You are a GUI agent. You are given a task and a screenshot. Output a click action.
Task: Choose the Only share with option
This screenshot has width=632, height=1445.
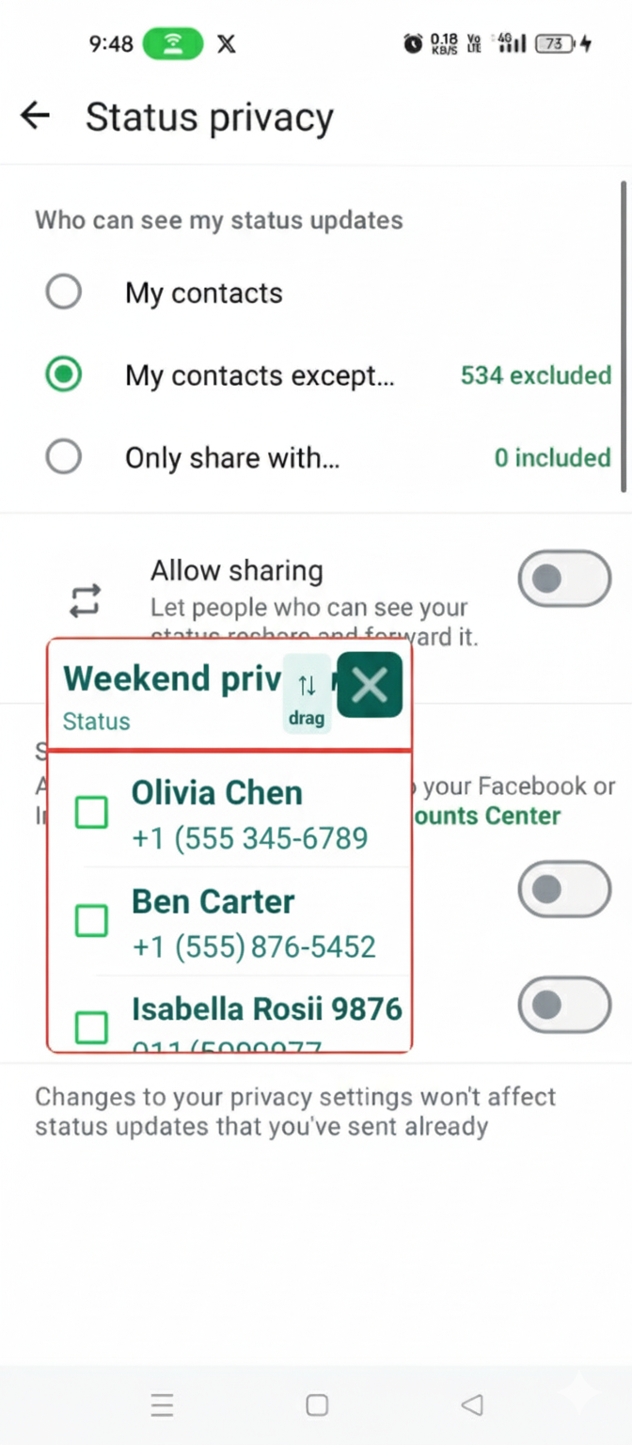click(63, 457)
